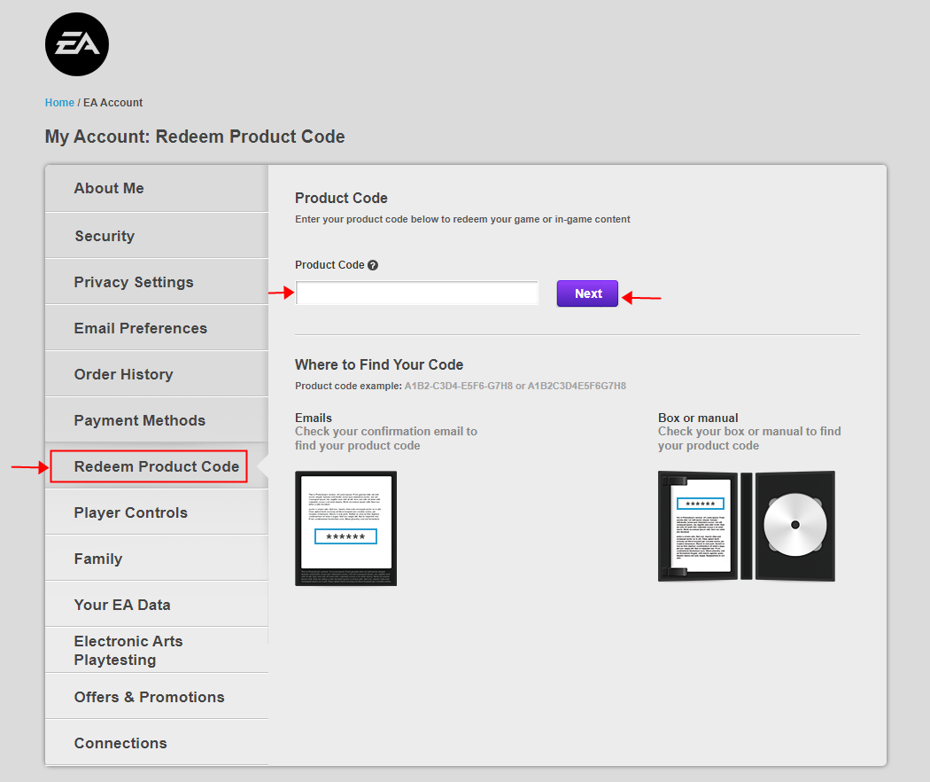Open the About Me section
This screenshot has width=930, height=782.
(157, 188)
